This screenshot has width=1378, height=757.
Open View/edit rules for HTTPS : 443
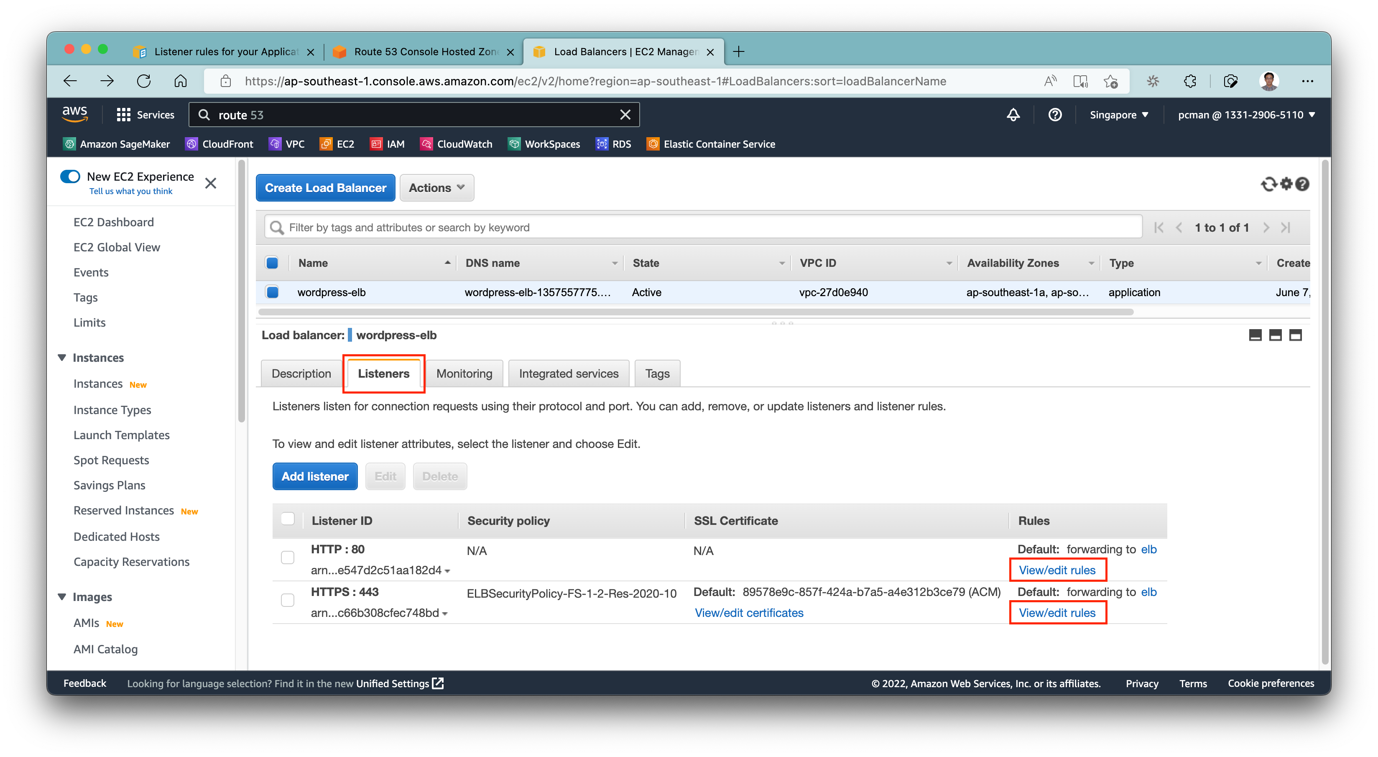coord(1056,613)
